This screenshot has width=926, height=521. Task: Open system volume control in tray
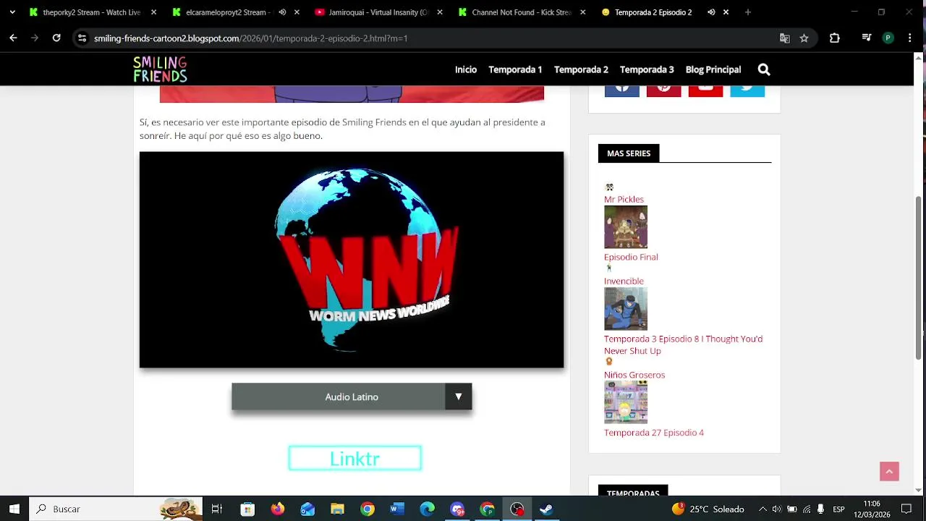776,509
